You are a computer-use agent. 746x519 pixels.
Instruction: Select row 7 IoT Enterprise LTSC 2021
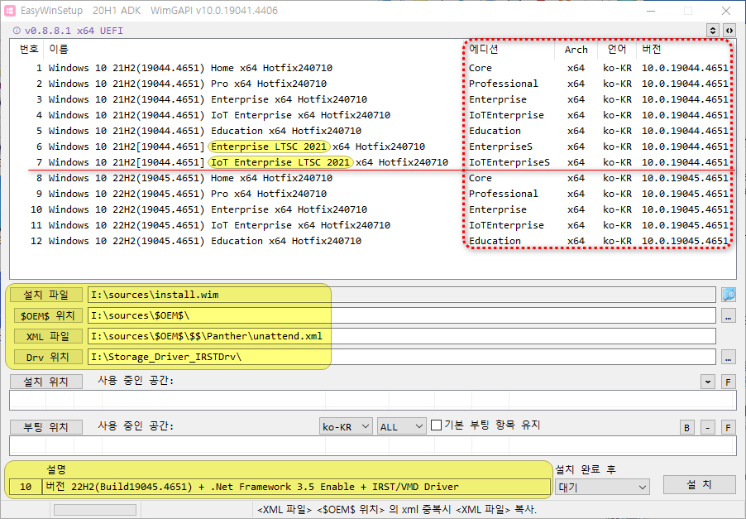click(x=372, y=162)
